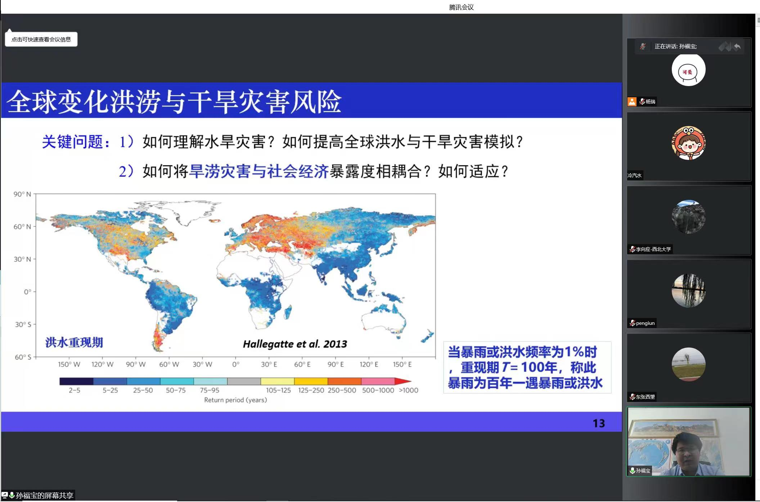Screen dimensions: 760x502
Task: Click the dark navy 2-5 legend swatch
Action: point(76,381)
